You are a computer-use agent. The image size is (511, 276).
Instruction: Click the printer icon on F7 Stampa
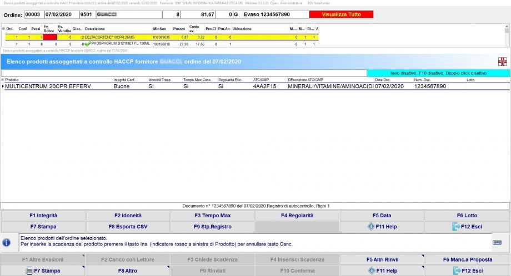[29, 270]
